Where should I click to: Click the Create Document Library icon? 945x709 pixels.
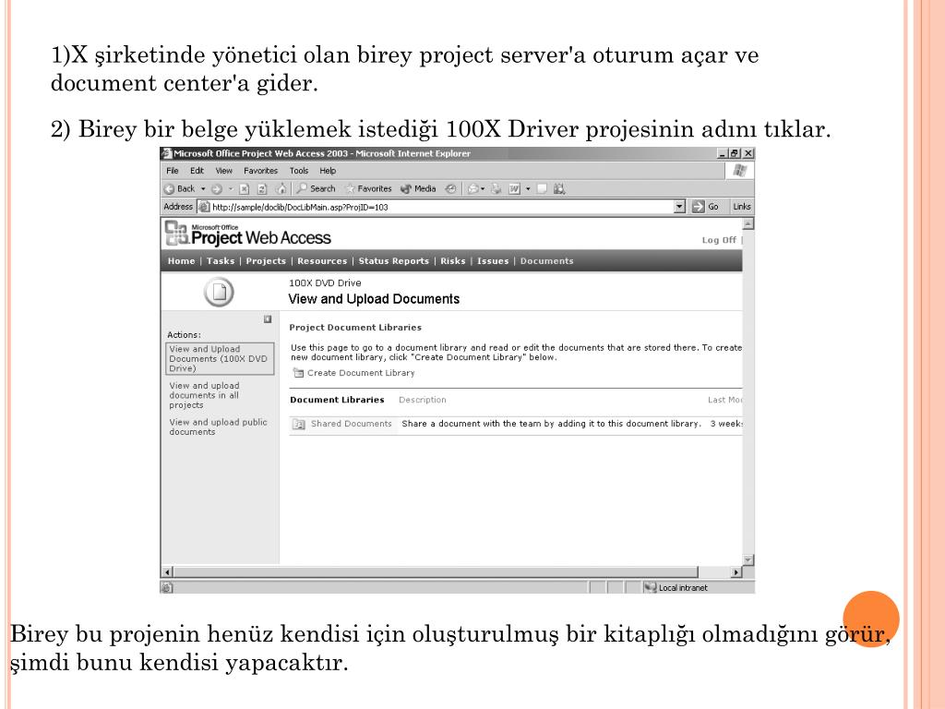tap(298, 373)
